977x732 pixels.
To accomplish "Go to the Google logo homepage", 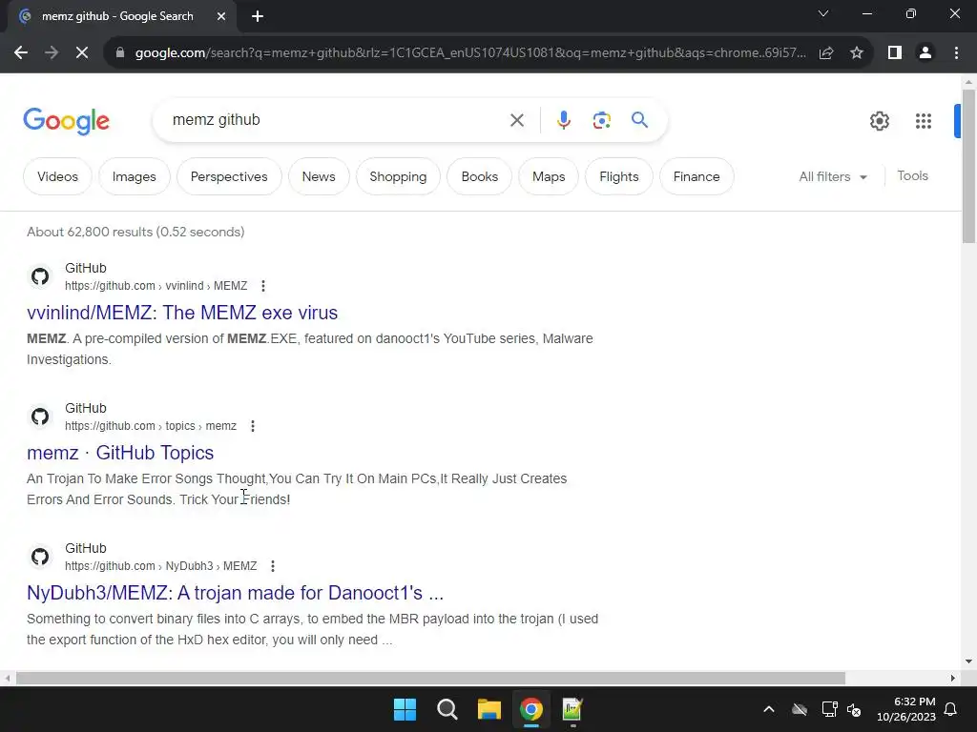I will 66,121.
